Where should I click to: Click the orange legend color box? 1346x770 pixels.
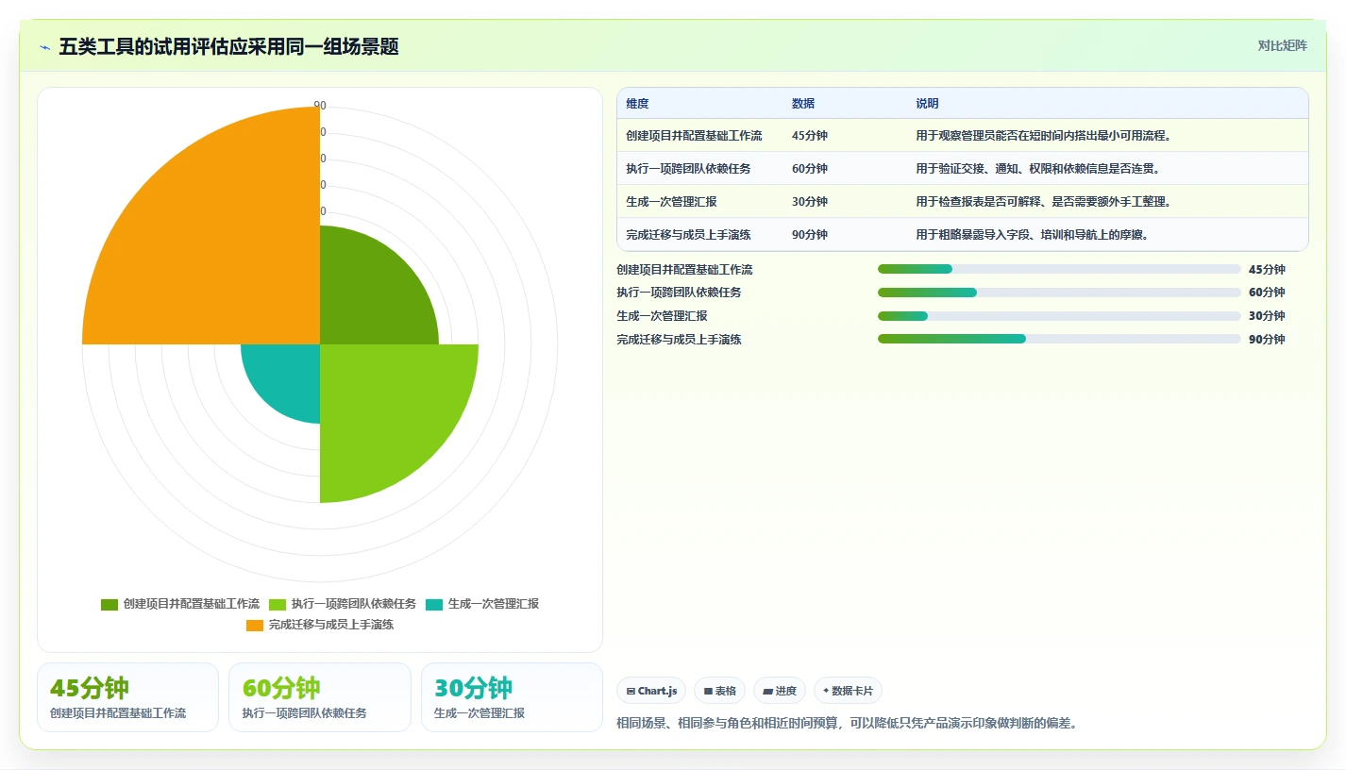click(x=255, y=625)
